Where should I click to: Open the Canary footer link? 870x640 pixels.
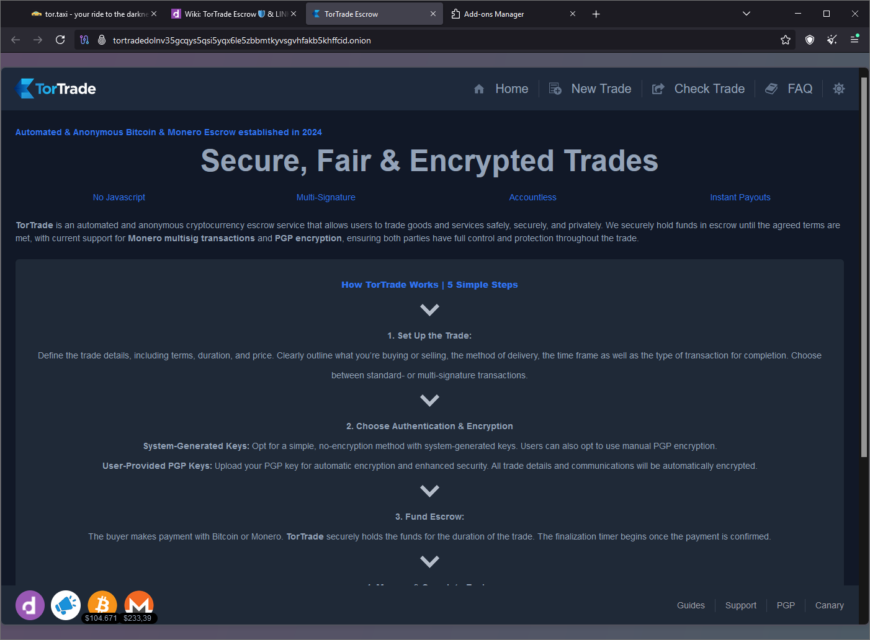coord(830,605)
